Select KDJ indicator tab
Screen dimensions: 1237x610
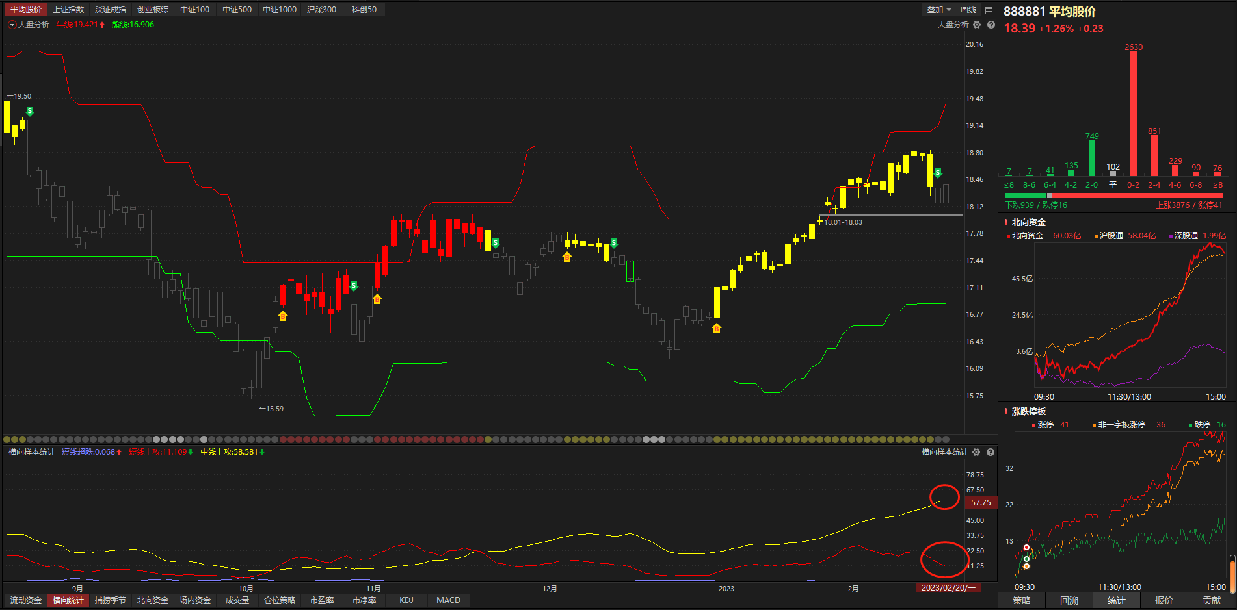(406, 600)
